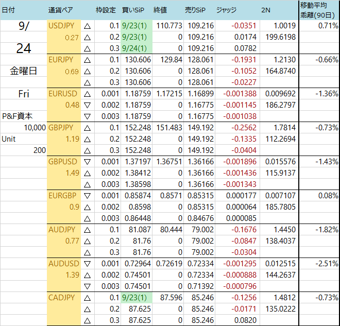Click the P&F資本 label
The width and height of the screenshot is (340, 326).
pos(18,116)
